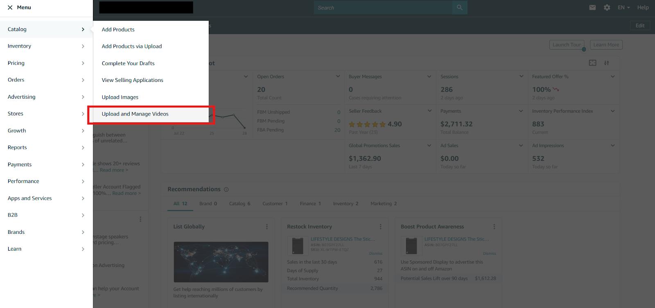Expand Inventory Performance Index dropdown
The image size is (655, 308).
click(x=613, y=111)
